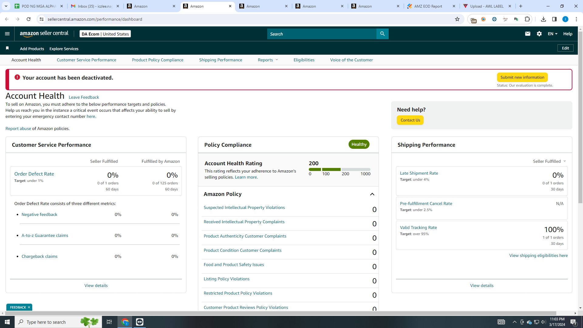
Task: Open the Windows notification center
Action: point(574,322)
